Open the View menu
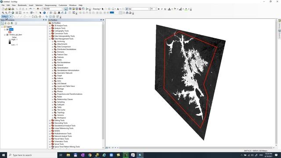Image resolution: width=281 pixels, height=158 pixels. 14,5
